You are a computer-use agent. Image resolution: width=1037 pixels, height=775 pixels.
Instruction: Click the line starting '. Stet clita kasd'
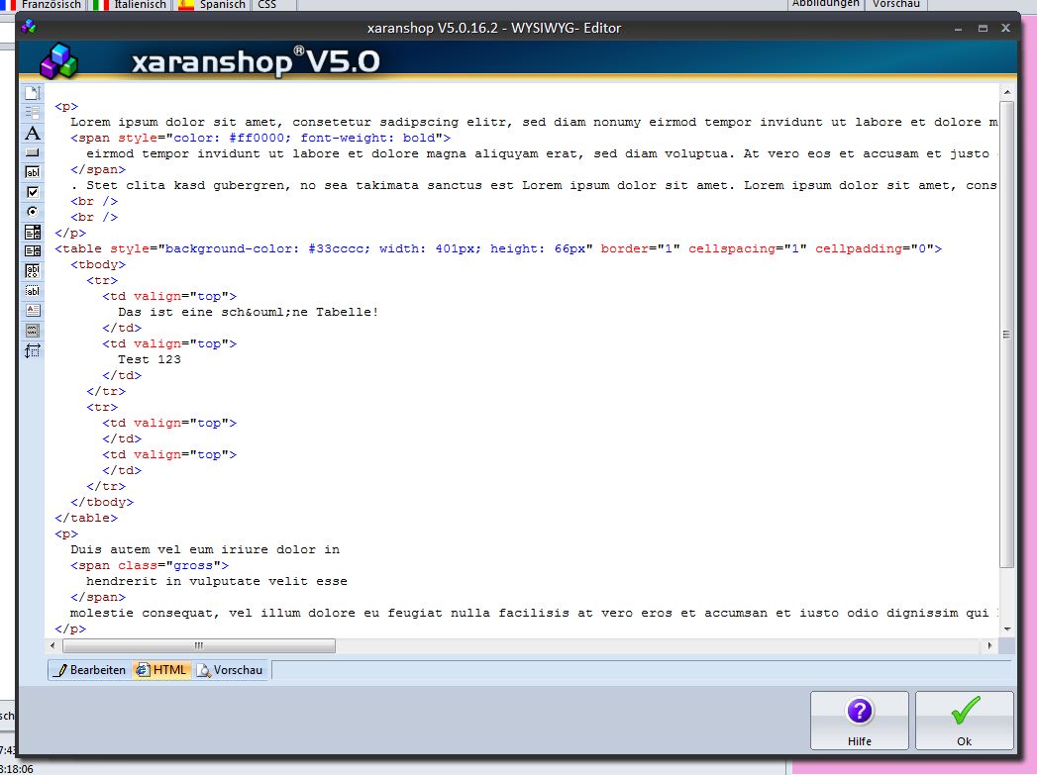pyautogui.click(x=534, y=185)
